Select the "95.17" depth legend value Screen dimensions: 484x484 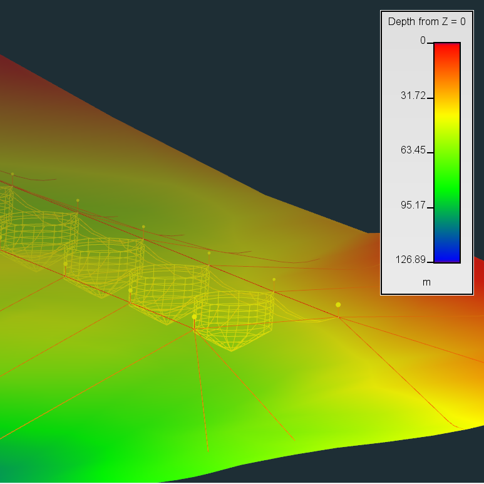(413, 205)
